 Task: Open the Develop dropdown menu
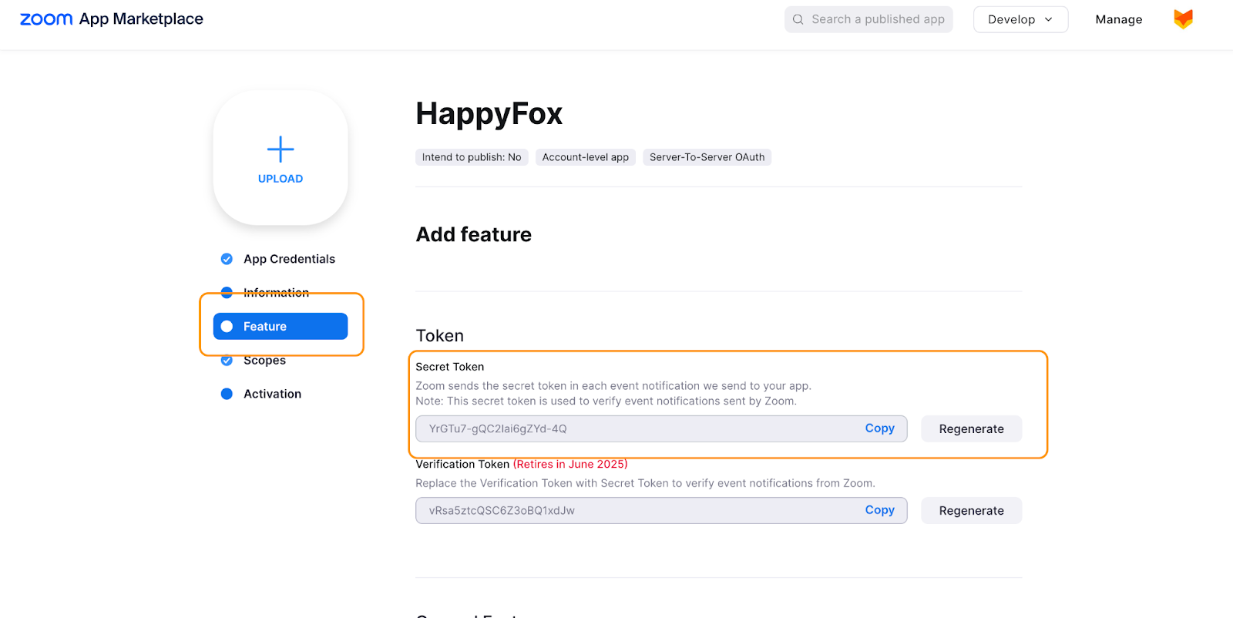pyautogui.click(x=1020, y=19)
